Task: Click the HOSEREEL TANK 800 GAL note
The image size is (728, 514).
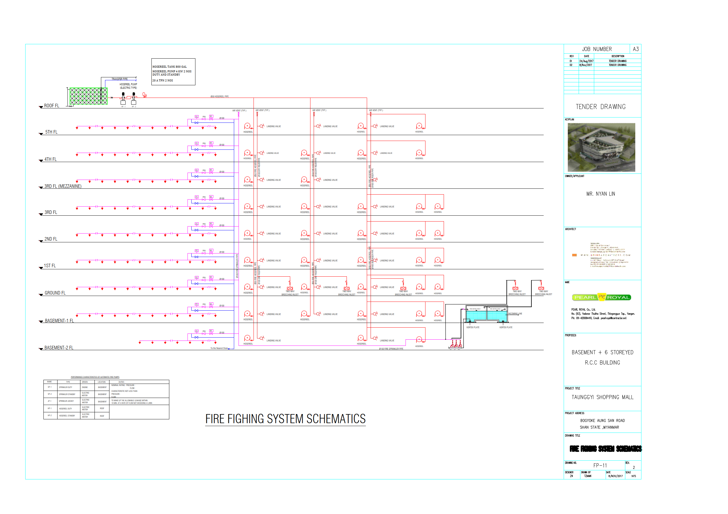Action: [170, 67]
